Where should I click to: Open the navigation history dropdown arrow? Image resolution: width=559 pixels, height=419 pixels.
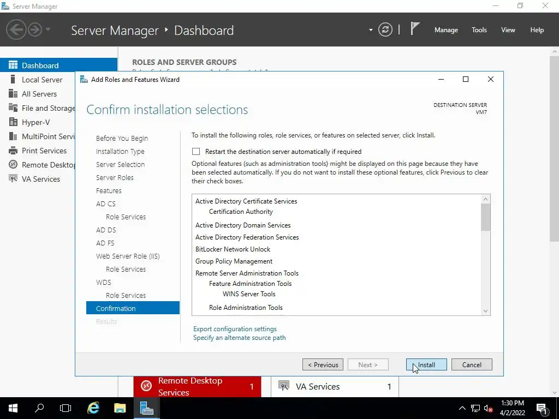48,29
